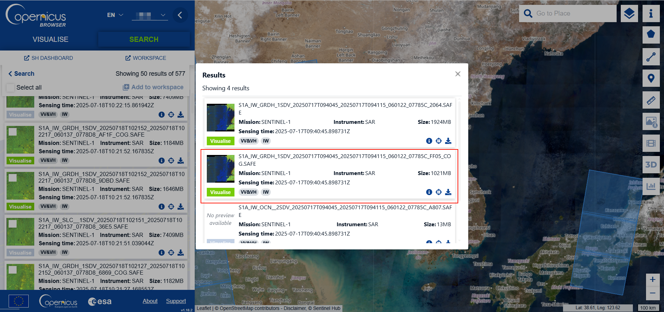This screenshot has height=312, width=664.
Task: Open the statistical info chart tool
Action: [651, 186]
